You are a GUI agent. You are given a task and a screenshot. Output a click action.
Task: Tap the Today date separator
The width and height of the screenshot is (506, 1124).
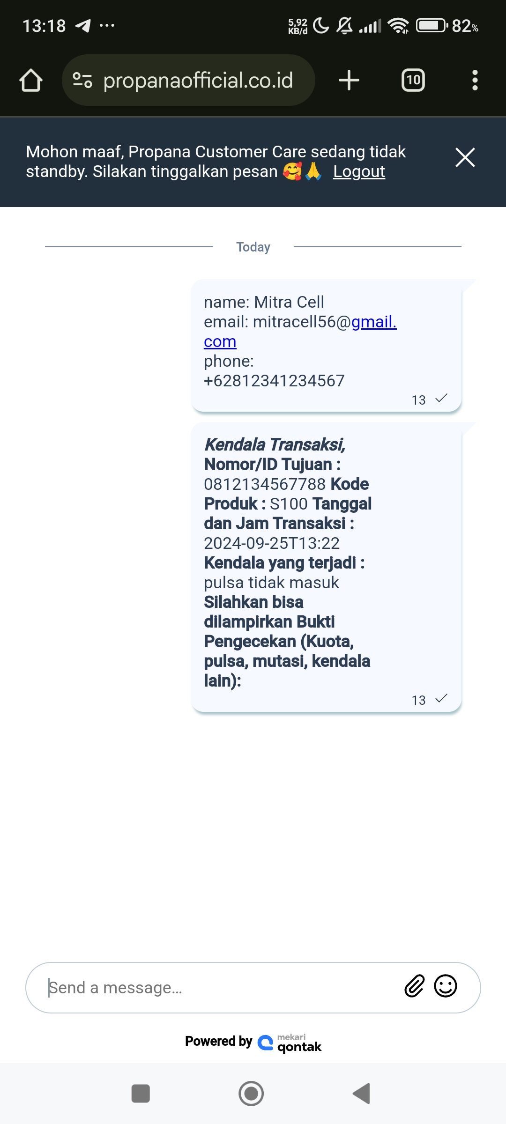coord(253,247)
